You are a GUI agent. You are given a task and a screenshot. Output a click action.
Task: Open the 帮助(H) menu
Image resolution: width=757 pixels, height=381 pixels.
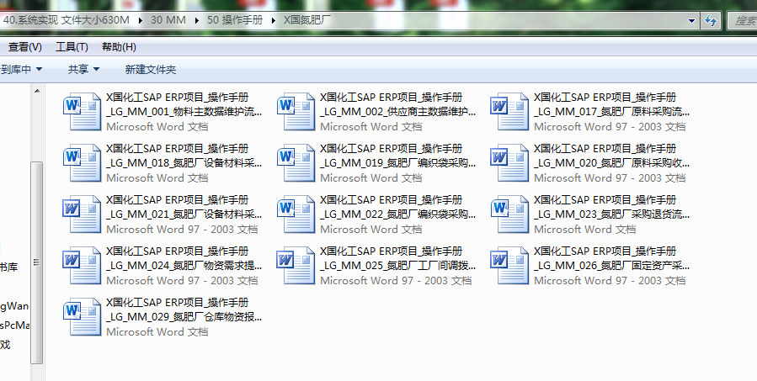[x=118, y=46]
